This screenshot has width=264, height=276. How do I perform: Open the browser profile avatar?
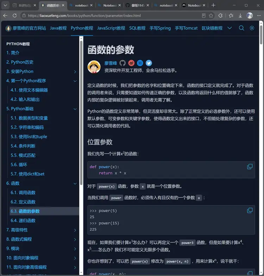pos(250,15)
